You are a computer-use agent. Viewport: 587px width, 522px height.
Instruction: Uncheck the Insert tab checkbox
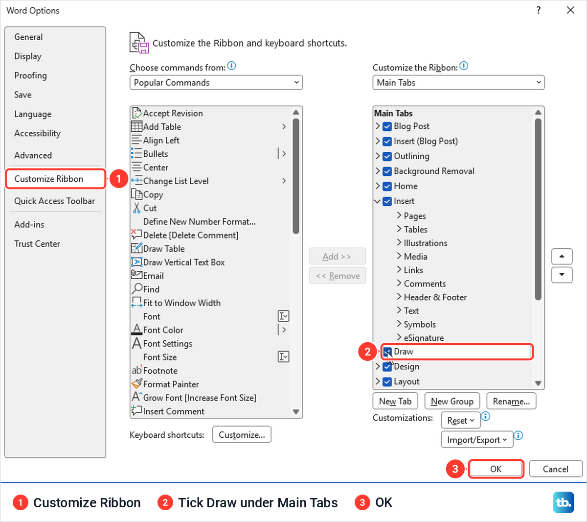click(x=387, y=201)
